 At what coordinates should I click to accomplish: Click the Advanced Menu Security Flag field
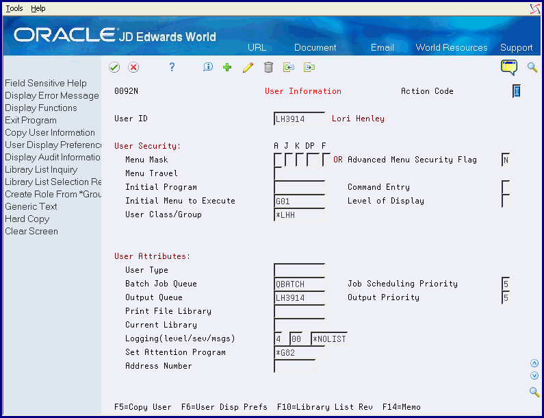click(506, 160)
